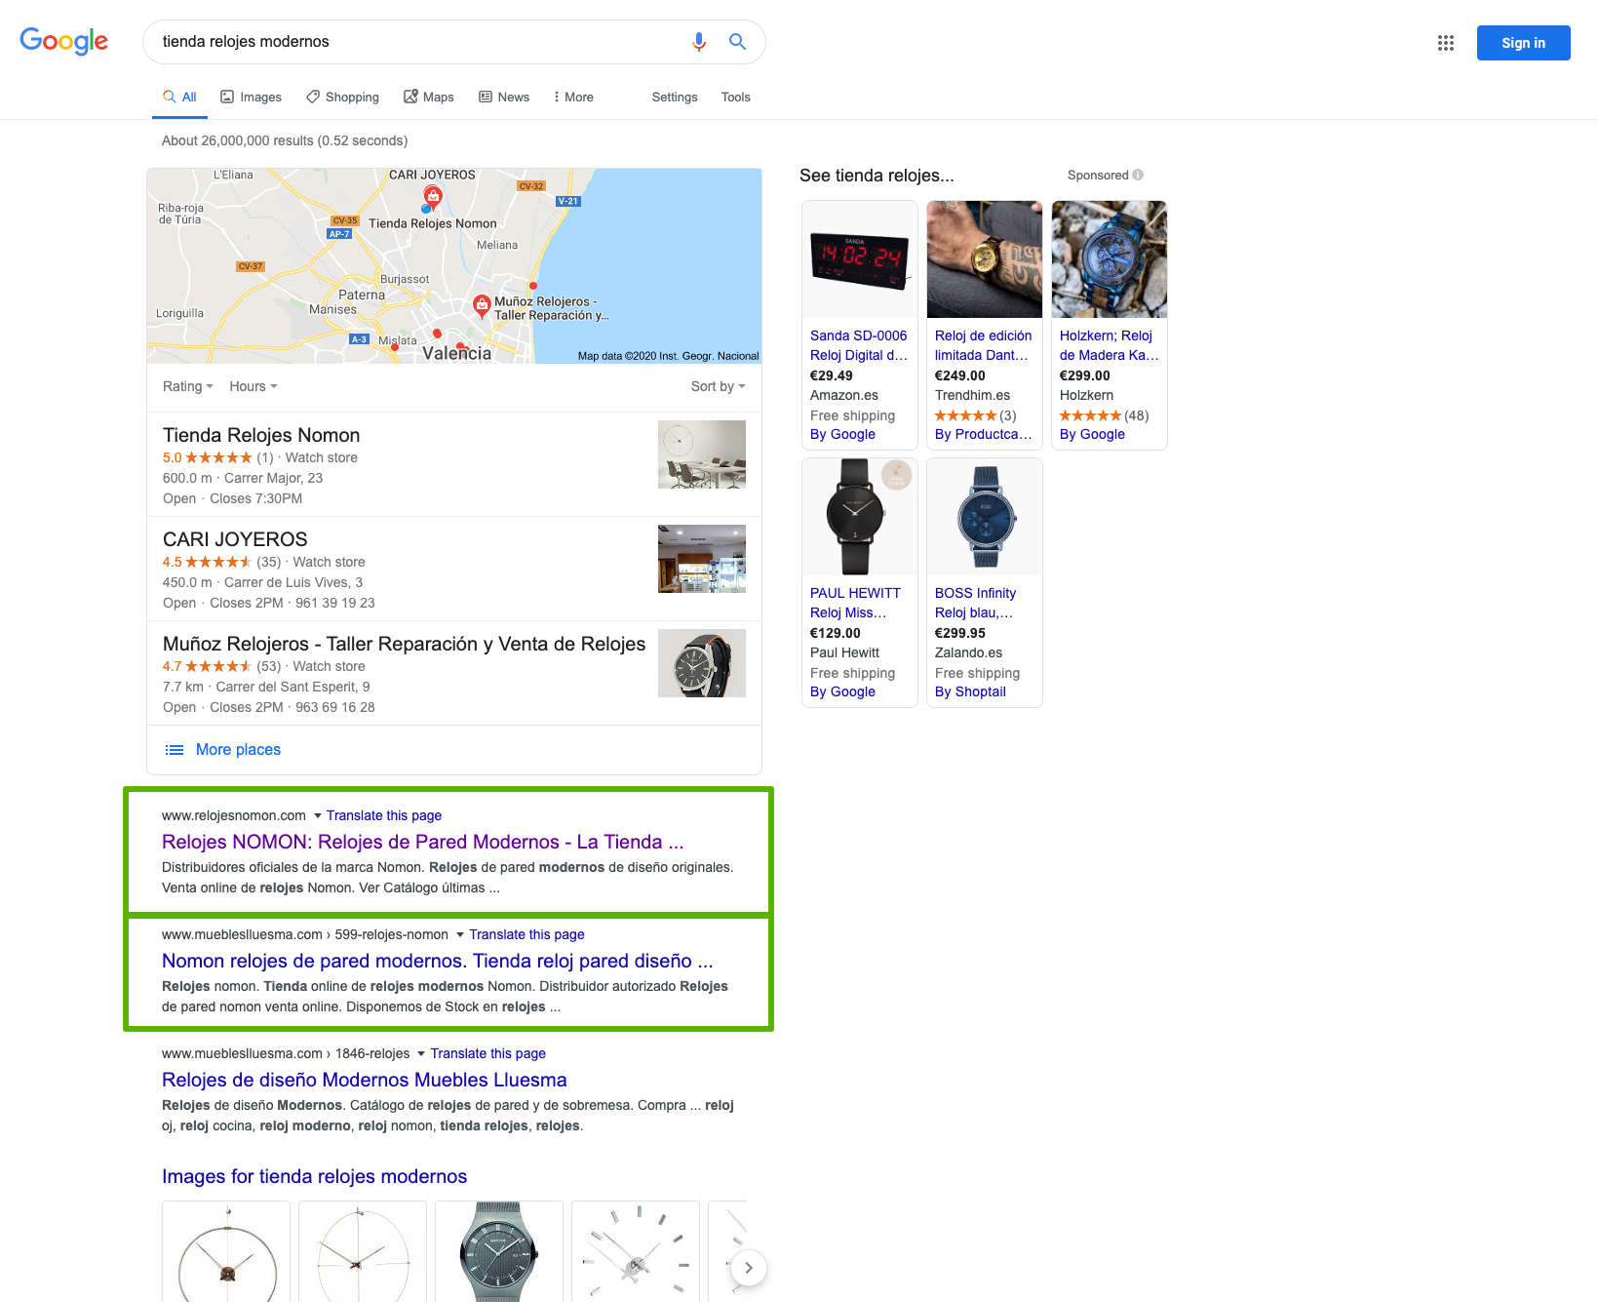Click By Google under PAUL HEWITT

[x=842, y=692]
